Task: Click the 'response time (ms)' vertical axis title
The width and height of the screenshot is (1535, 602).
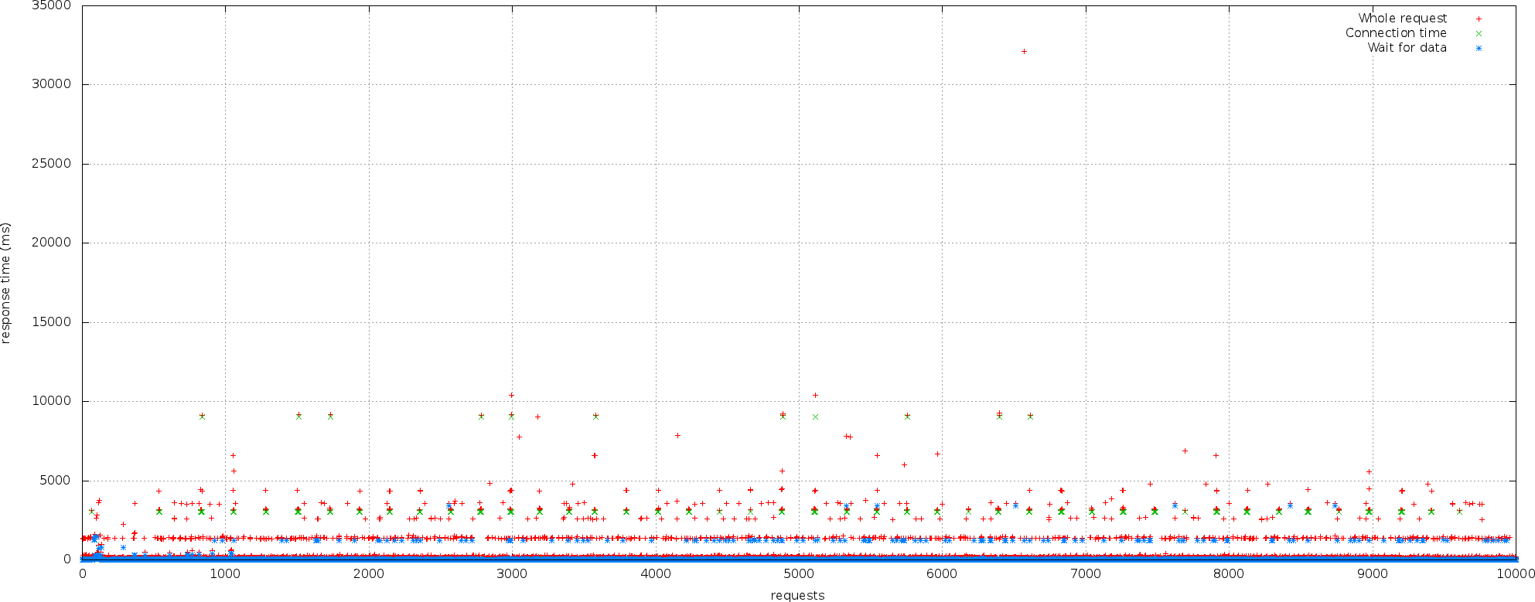Action: [6, 283]
